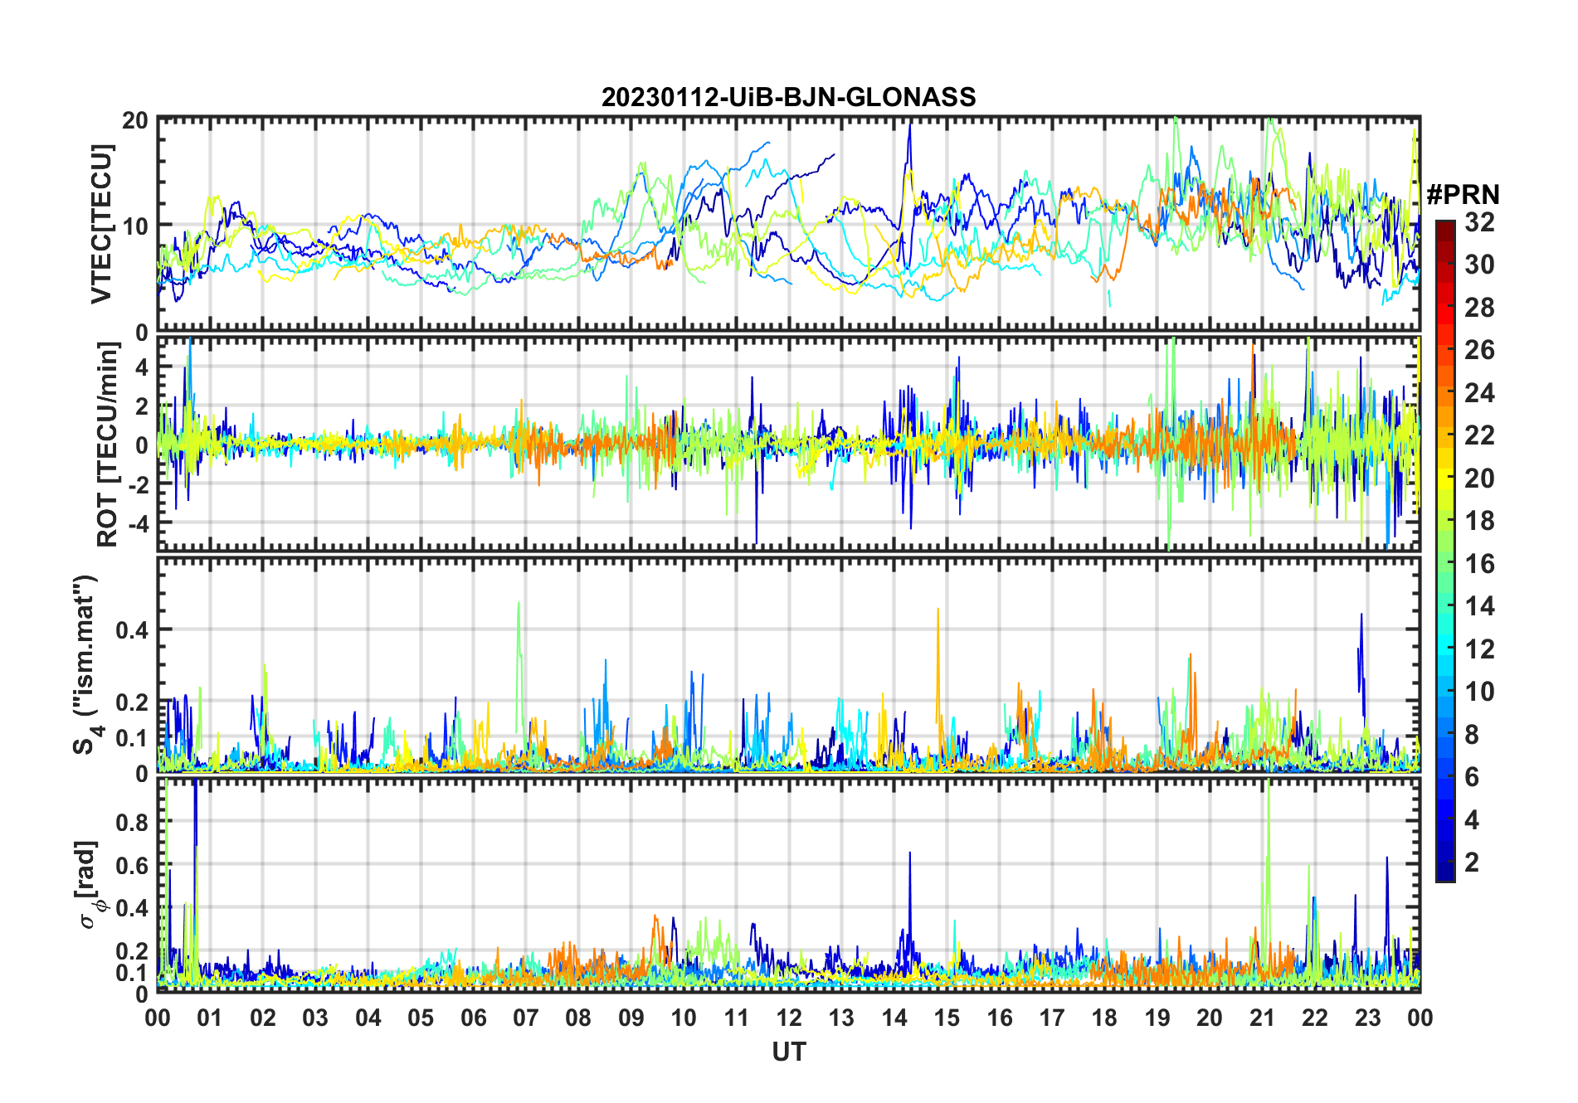
Task: Click the UT axis tick label 13
Action: coord(841,1018)
